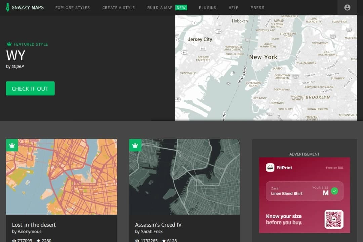Open Sarah Frisk author link
363x242 pixels.
[x=152, y=231]
